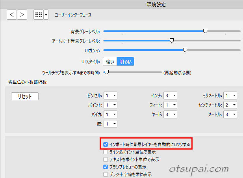Expand the 度 decimal places dropdown

click(110, 124)
